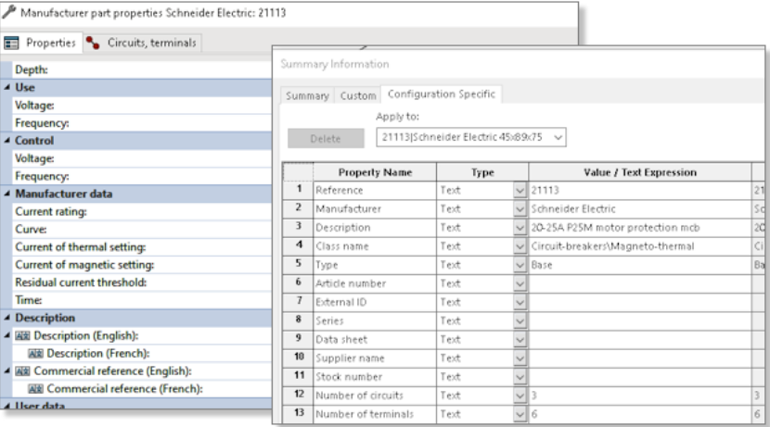Switch to the Circuits, terminals tab
770x427 pixels.
[x=142, y=44]
